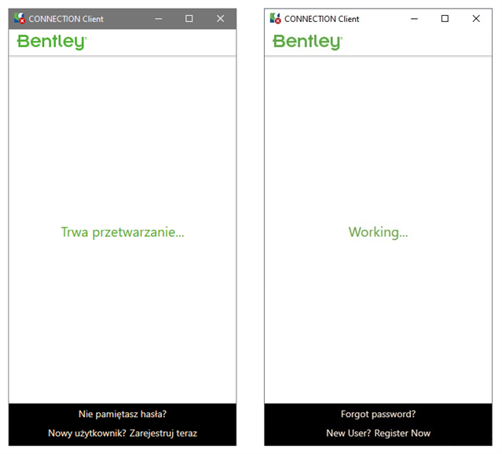Open the 'Nie pamiętasz hasła?' link

123,414
